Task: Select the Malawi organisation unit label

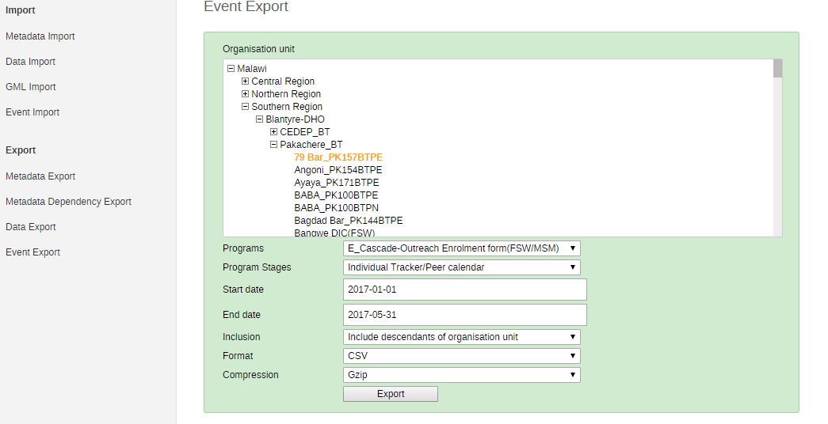Action: pyautogui.click(x=252, y=69)
